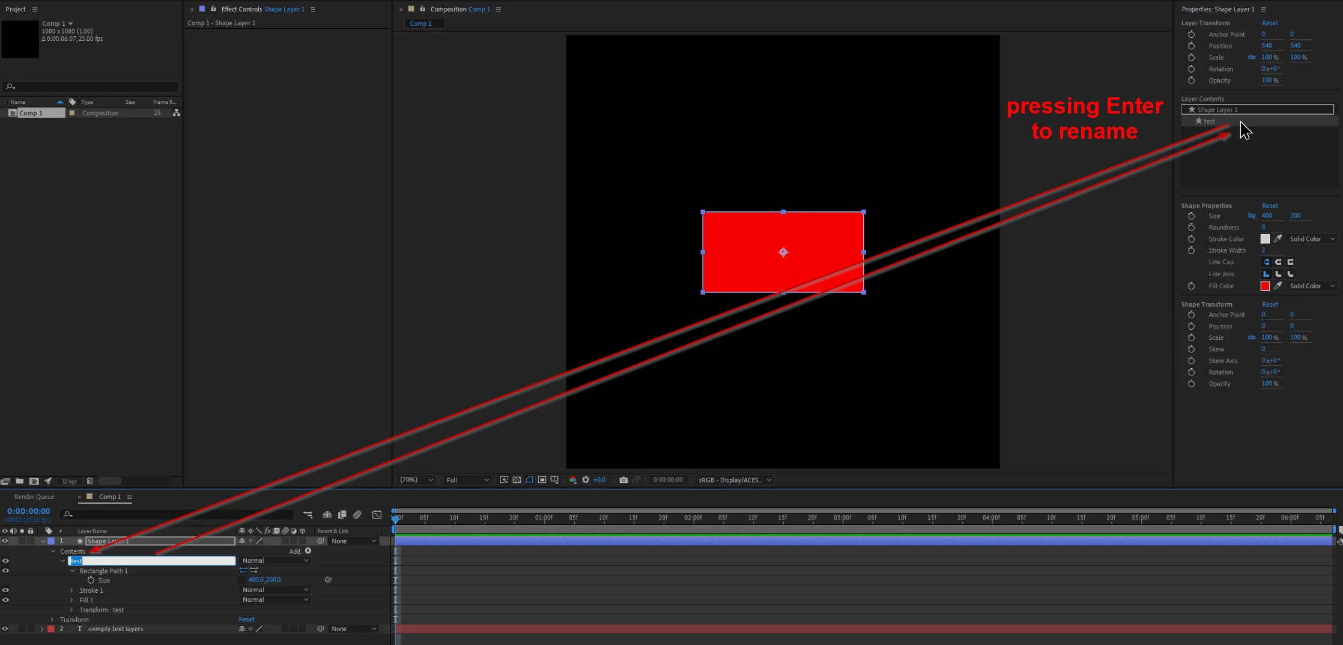Reset Shape Properties values
1343x645 pixels.
pyautogui.click(x=1270, y=205)
